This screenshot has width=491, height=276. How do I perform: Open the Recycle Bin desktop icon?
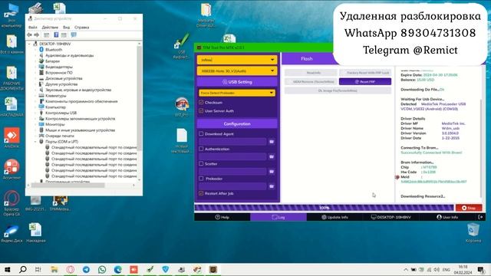point(473,232)
